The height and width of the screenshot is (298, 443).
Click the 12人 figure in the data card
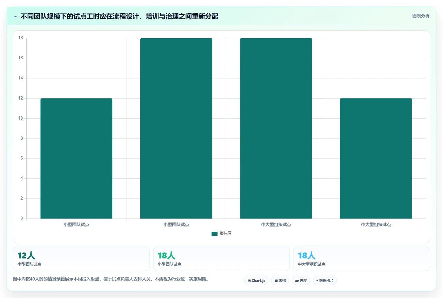[26, 255]
